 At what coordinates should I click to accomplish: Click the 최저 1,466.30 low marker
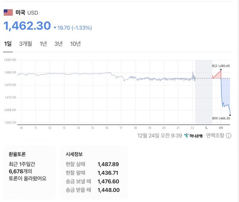pos(221,118)
